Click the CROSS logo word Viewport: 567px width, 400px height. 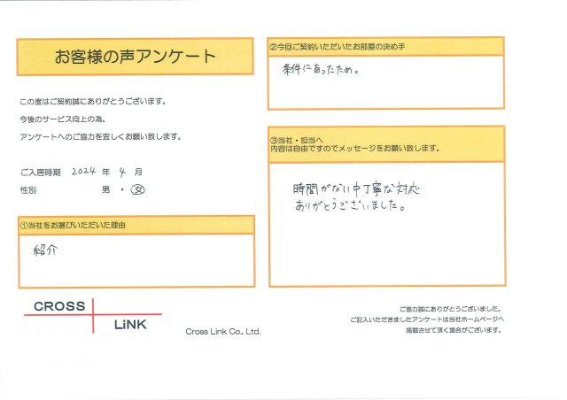click(59, 306)
